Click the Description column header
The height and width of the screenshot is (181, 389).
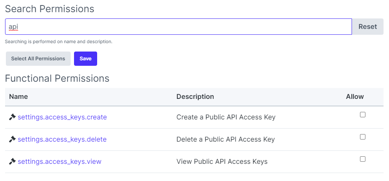click(195, 96)
